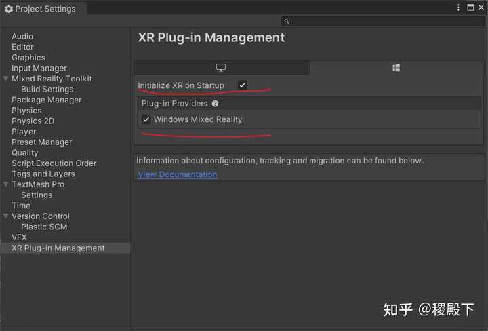Viewport: 488px width, 331px height.
Task: Maximize the Project Settings window
Action: pyautogui.click(x=470, y=7)
